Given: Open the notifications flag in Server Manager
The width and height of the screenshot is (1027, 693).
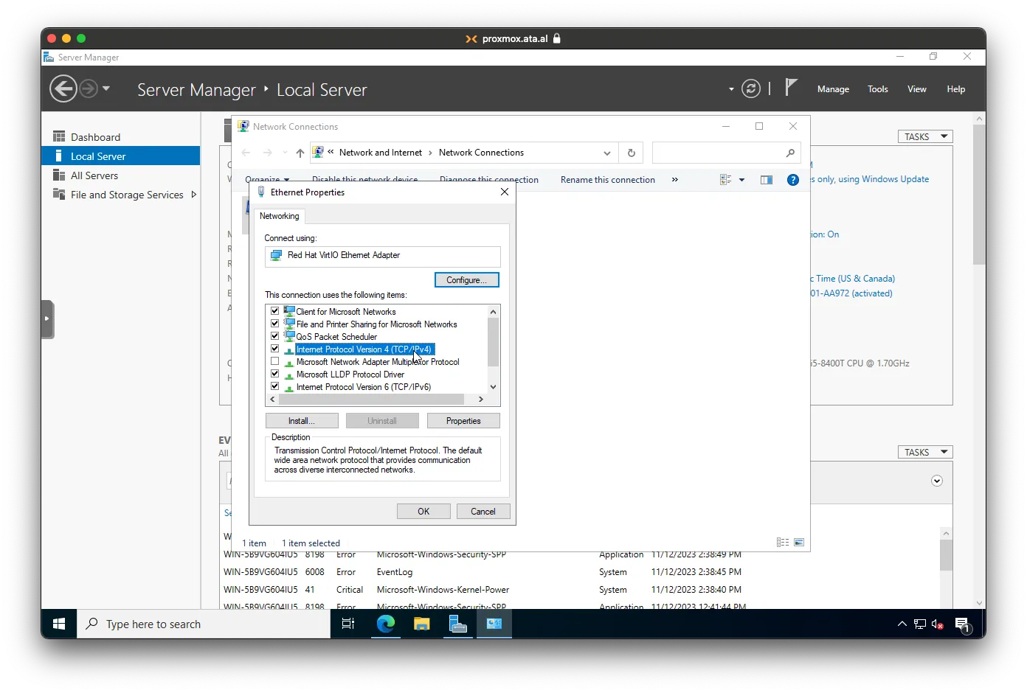Looking at the screenshot, I should 791,88.
